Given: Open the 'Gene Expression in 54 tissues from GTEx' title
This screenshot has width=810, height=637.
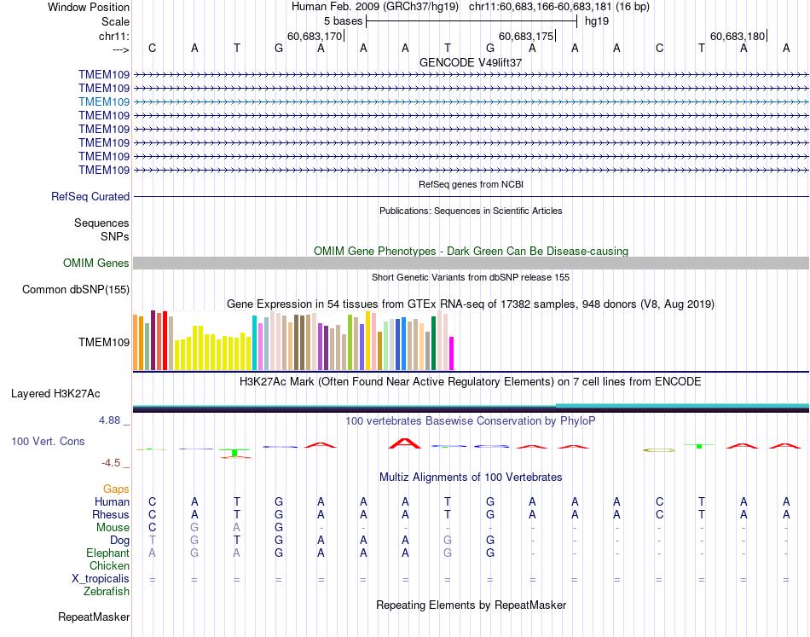Looking at the screenshot, I should [471, 304].
